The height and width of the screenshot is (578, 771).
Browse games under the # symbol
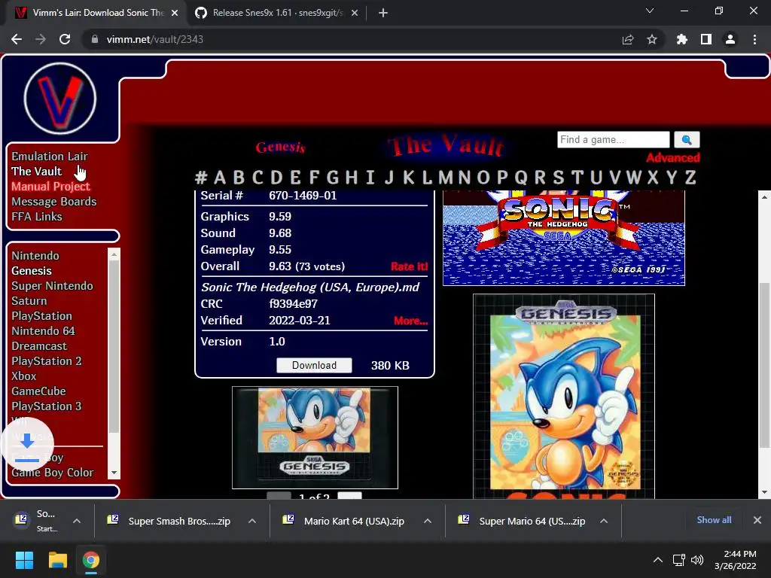coord(200,177)
